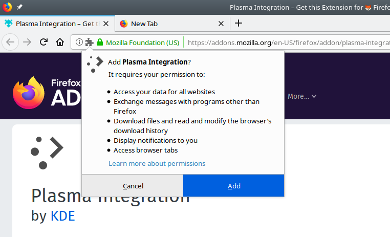
Task: Close the New Tab tab
Action: (x=221, y=24)
